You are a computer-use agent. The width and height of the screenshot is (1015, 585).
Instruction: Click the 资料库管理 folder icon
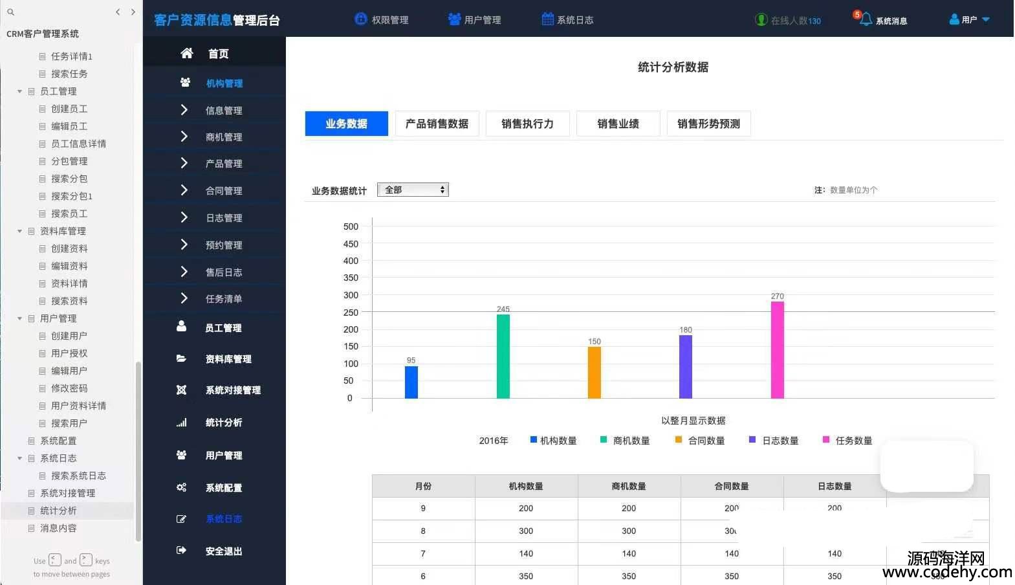(x=181, y=358)
